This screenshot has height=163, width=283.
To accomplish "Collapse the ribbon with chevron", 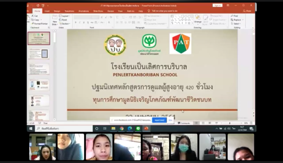I will (x=253, y=28).
